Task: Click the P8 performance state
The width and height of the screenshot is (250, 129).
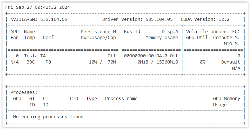Action: 48,62
